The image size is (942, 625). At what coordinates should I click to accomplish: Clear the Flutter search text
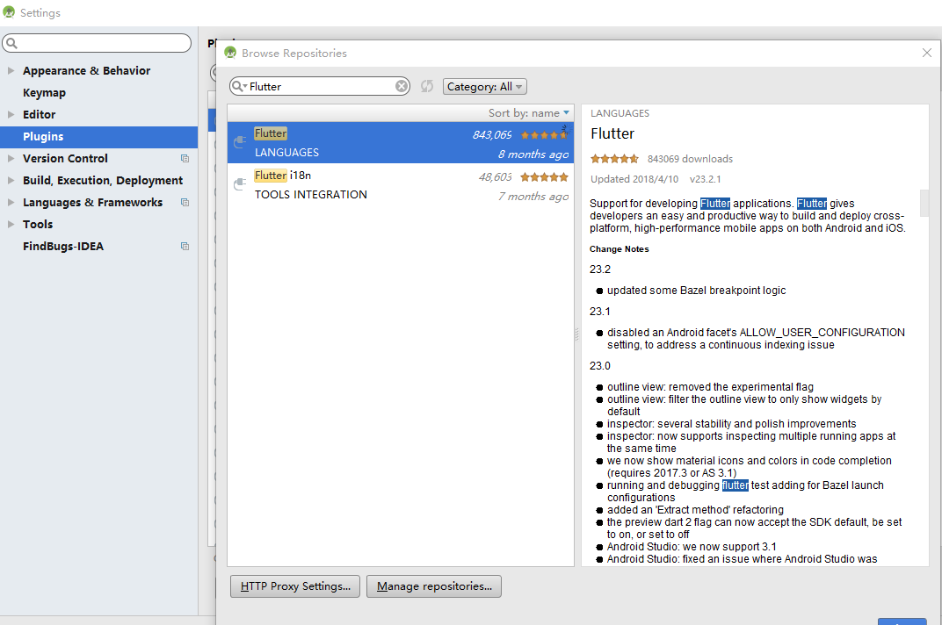tap(402, 86)
